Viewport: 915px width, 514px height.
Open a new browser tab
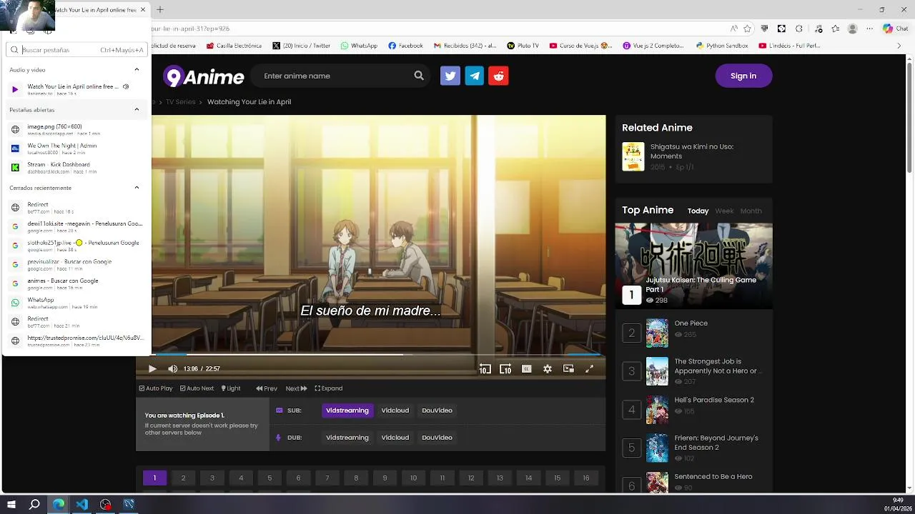pos(160,9)
